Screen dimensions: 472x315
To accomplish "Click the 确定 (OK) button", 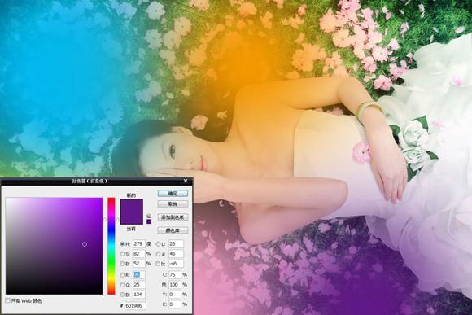I will [x=173, y=194].
